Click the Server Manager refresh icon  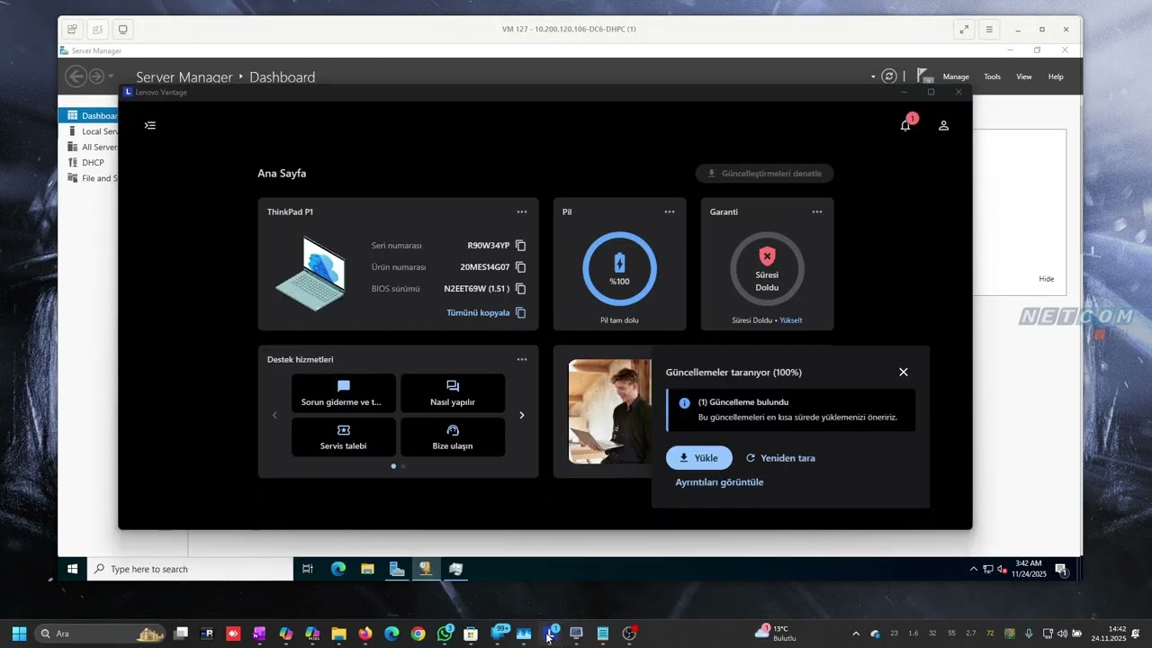[x=889, y=76]
